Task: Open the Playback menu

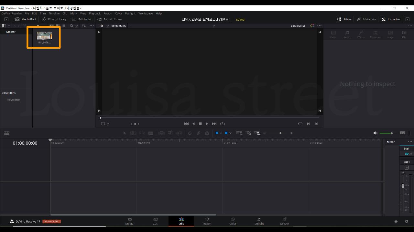Action: pyautogui.click(x=95, y=13)
